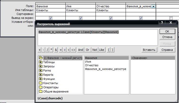Insert an opening parenthesis
Image resolution: width=179 pixels, height=103 pixels.
pyautogui.click(x=109, y=50)
